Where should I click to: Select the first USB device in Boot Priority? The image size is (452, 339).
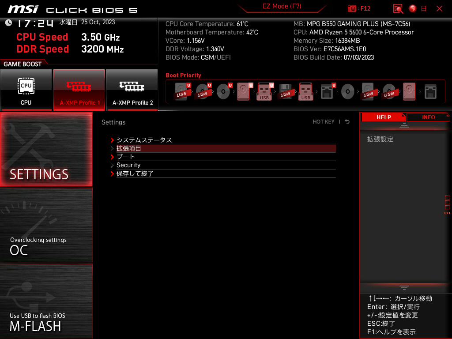tap(182, 91)
